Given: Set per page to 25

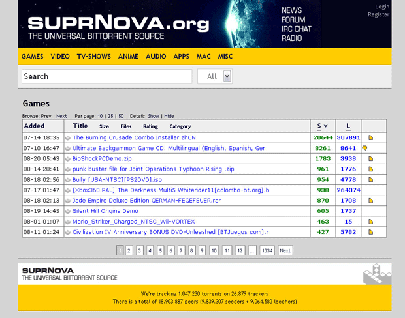Looking at the screenshot, I should [110, 116].
